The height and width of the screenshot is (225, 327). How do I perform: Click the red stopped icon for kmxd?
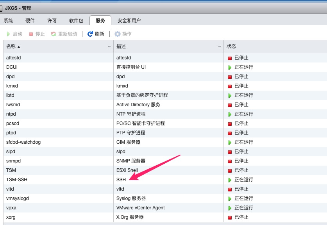point(230,86)
